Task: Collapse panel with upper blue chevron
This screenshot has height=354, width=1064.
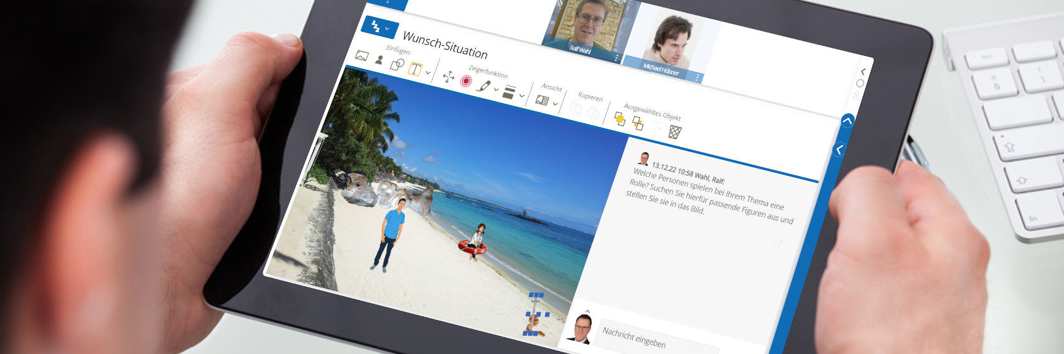Action: click(x=847, y=121)
